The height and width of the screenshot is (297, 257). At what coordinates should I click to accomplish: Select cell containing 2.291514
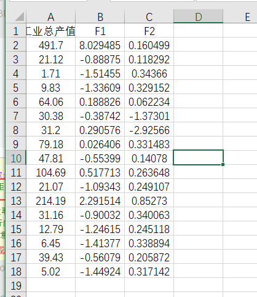[x=100, y=200]
